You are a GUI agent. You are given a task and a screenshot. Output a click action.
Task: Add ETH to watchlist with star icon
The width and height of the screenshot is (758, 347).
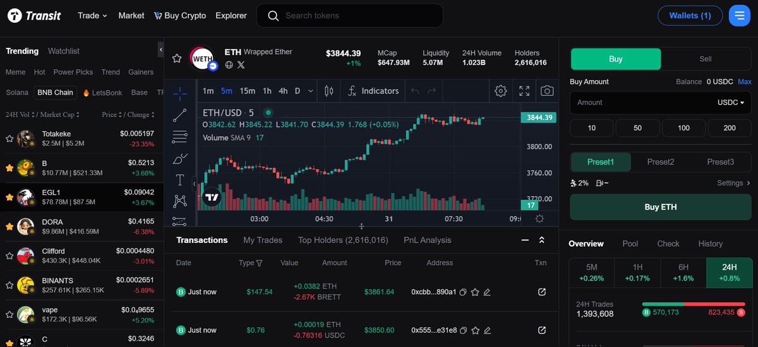177,58
